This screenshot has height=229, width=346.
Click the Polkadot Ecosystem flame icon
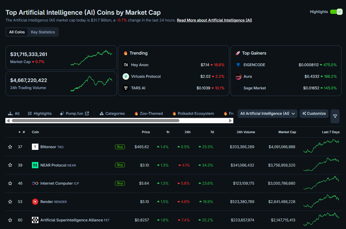(x=174, y=113)
